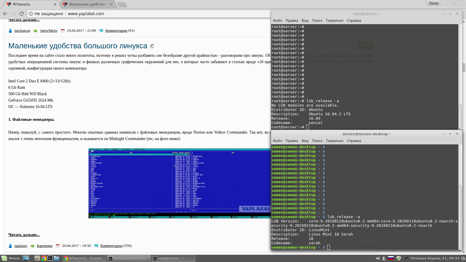The height and width of the screenshot is (262, 466).
Task: Open 'Правка' menu in root@server terminal
Action: pyautogui.click(x=292, y=21)
